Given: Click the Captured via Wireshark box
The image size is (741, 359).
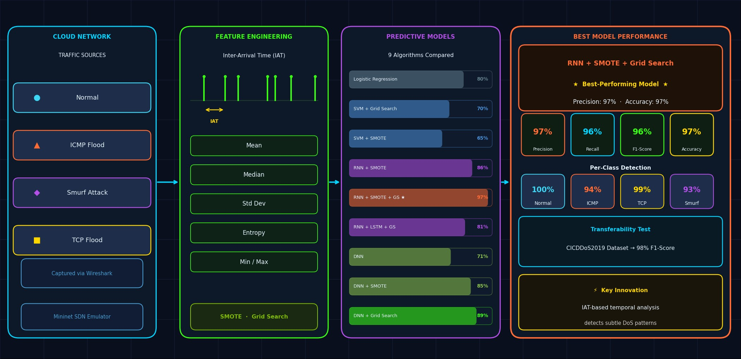Looking at the screenshot, I should pos(82,273).
